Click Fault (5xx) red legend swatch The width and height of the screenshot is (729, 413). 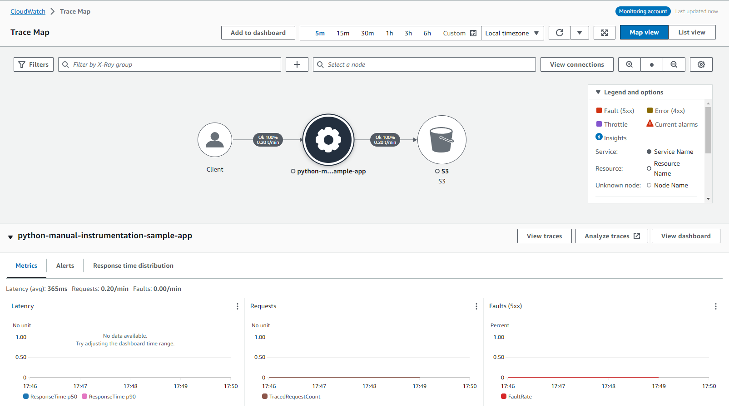point(599,110)
